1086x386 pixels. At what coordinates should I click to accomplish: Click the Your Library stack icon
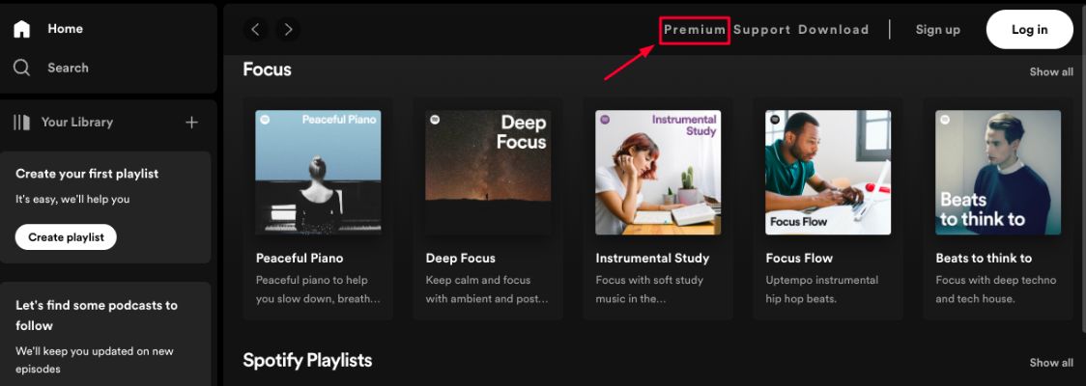[x=22, y=123]
